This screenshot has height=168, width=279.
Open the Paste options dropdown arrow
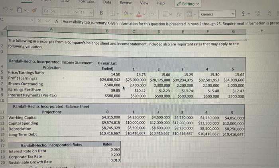pos(25,10)
